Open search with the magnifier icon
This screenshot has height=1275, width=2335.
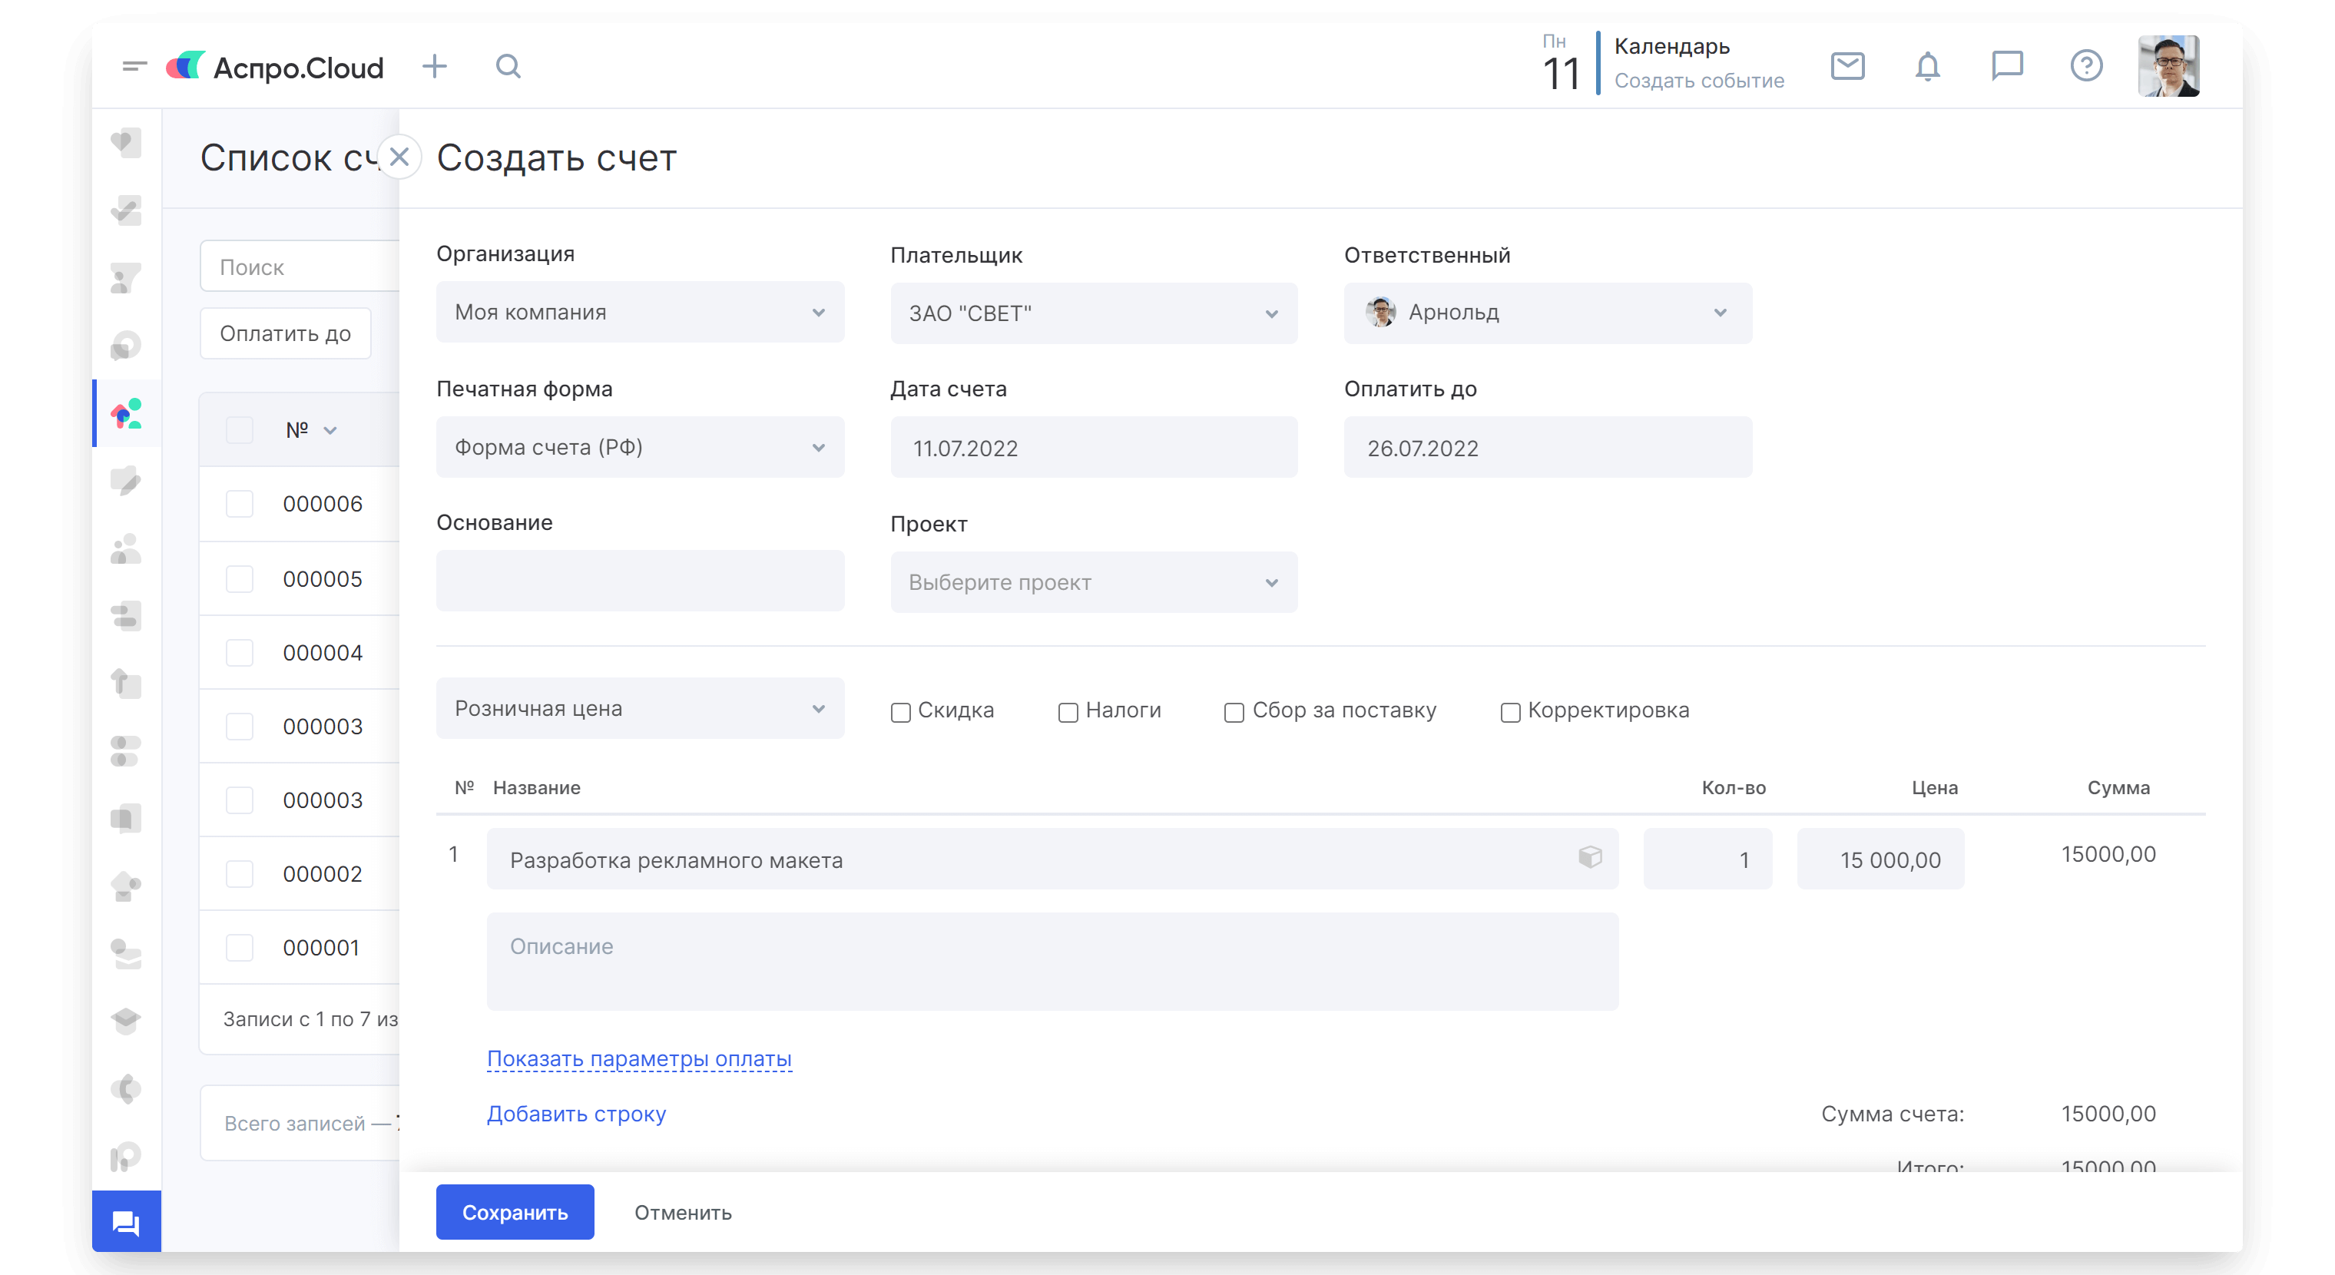[x=508, y=66]
